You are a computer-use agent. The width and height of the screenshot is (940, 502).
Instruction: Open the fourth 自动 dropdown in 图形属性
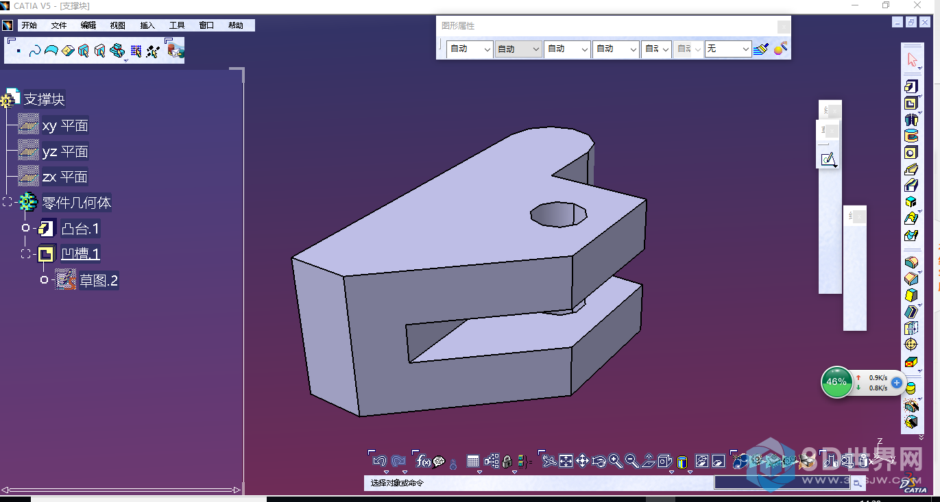click(x=616, y=49)
